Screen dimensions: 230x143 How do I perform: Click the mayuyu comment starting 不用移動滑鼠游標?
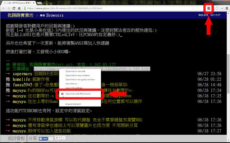[x=85, y=120]
